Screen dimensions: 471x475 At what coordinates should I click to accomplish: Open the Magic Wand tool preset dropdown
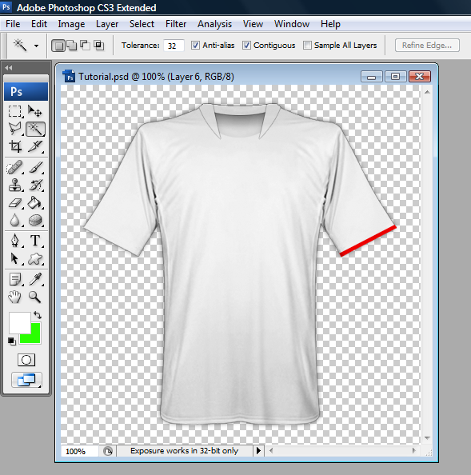(x=36, y=46)
